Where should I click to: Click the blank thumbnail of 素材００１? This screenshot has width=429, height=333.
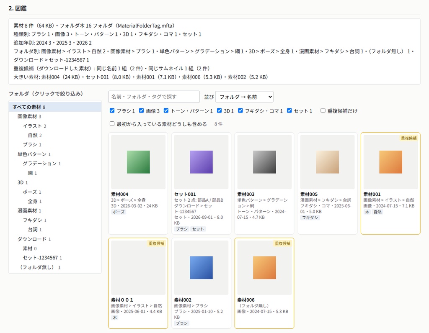[138, 268]
